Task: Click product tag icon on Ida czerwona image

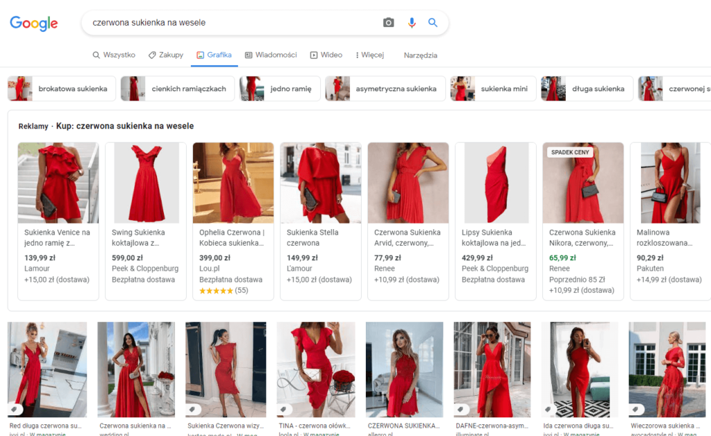Action: (549, 409)
